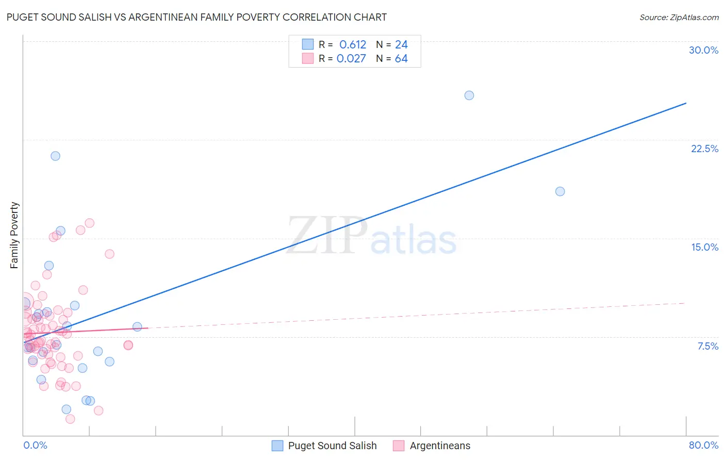Select the Puget Sound Salish legend label
Screen dimensions: 725x460
point(333,446)
